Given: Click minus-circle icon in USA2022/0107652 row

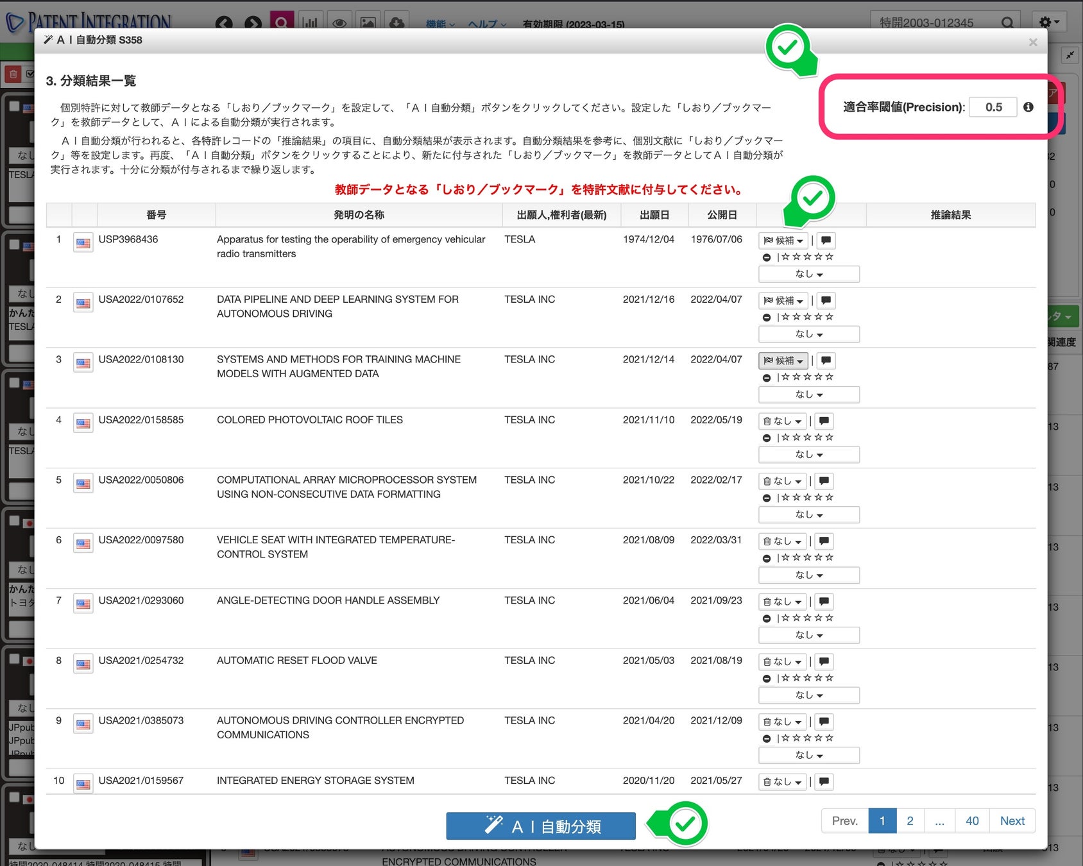Looking at the screenshot, I should [767, 318].
